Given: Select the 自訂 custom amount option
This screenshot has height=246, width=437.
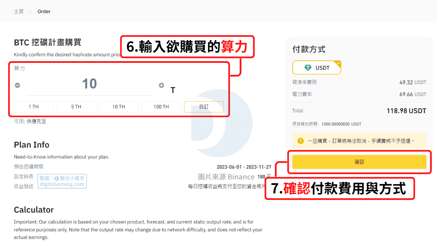Looking at the screenshot, I should 204,107.
